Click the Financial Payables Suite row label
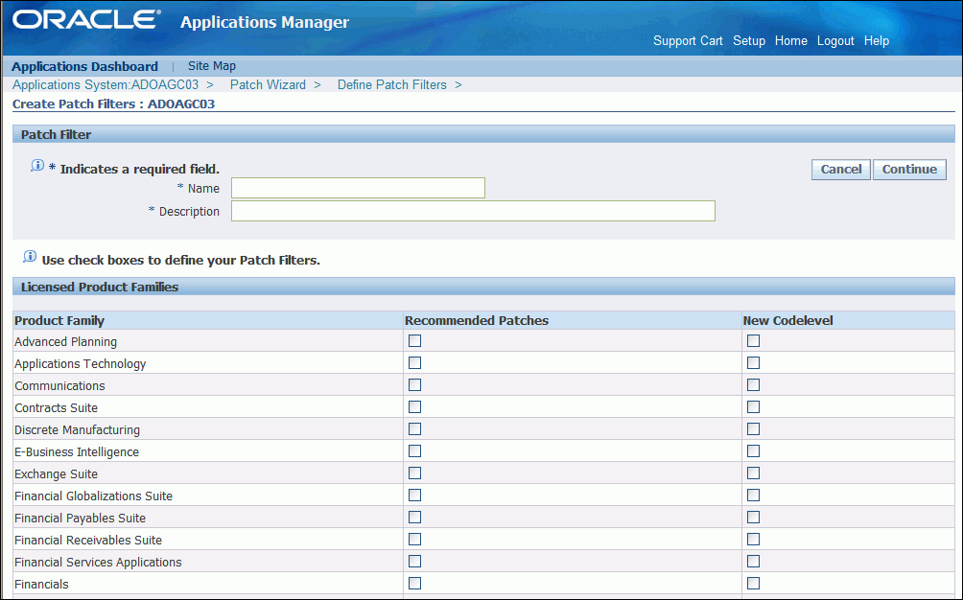 coord(80,519)
